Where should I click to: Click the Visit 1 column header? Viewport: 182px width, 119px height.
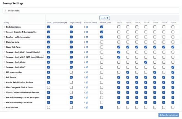point(120,23)
